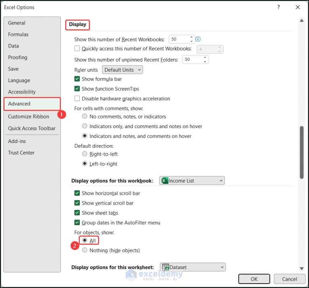The width and height of the screenshot is (309, 288).
Task: Click scroll up arrow of options pane
Action: pos(301,21)
